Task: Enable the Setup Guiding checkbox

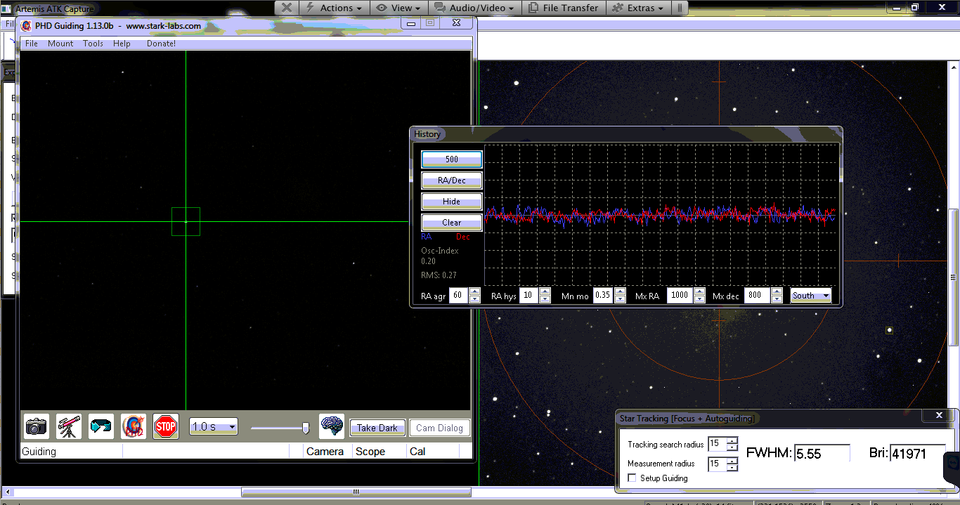Action: click(x=632, y=478)
